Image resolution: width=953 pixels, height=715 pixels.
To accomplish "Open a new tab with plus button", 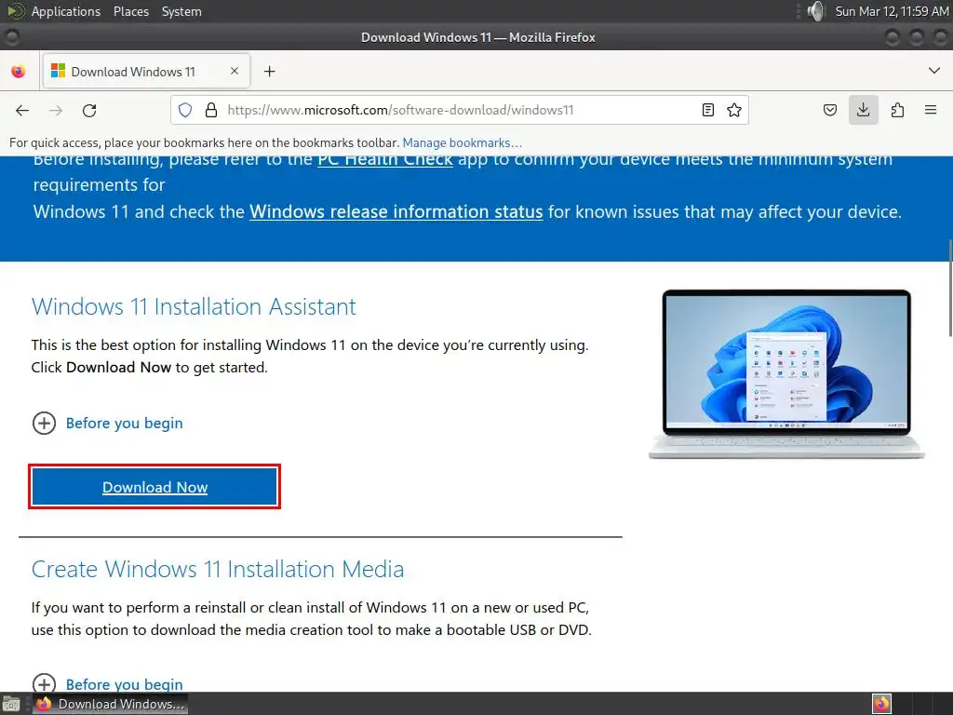I will pos(269,71).
